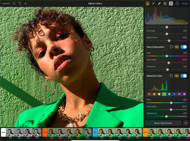190x141 pixels.
Task: Open the crop tool in top toolbar
Action: [x=165, y=3]
